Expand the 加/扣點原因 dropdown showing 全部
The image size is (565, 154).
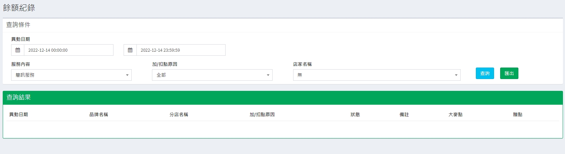[x=212, y=75]
